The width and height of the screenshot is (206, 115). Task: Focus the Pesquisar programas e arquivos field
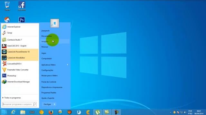click(x=19, y=104)
